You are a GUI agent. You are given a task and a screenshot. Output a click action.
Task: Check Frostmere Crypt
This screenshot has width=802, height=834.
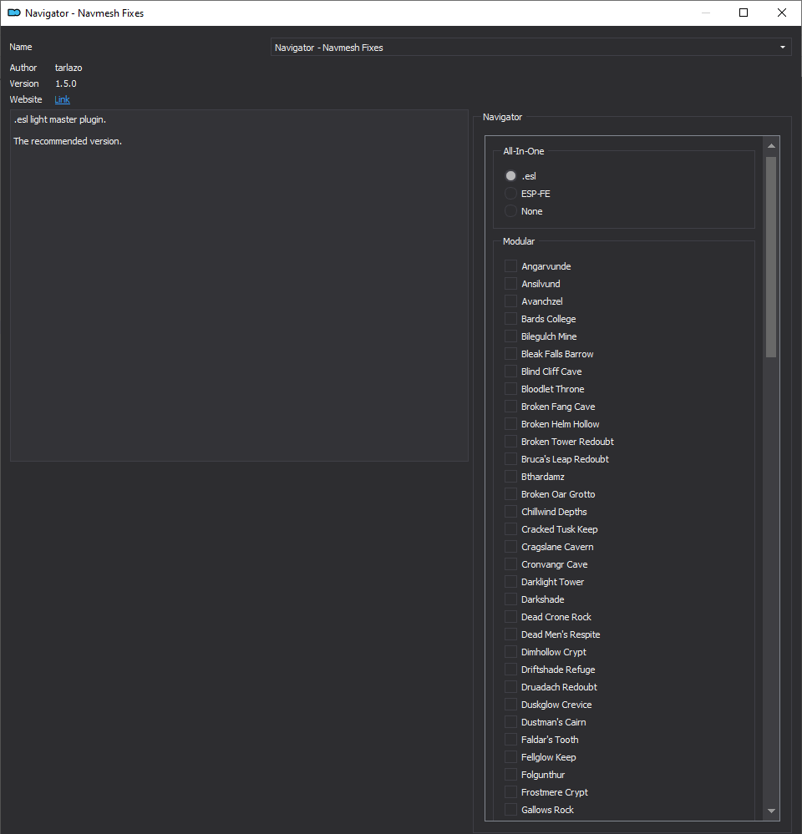click(x=510, y=792)
